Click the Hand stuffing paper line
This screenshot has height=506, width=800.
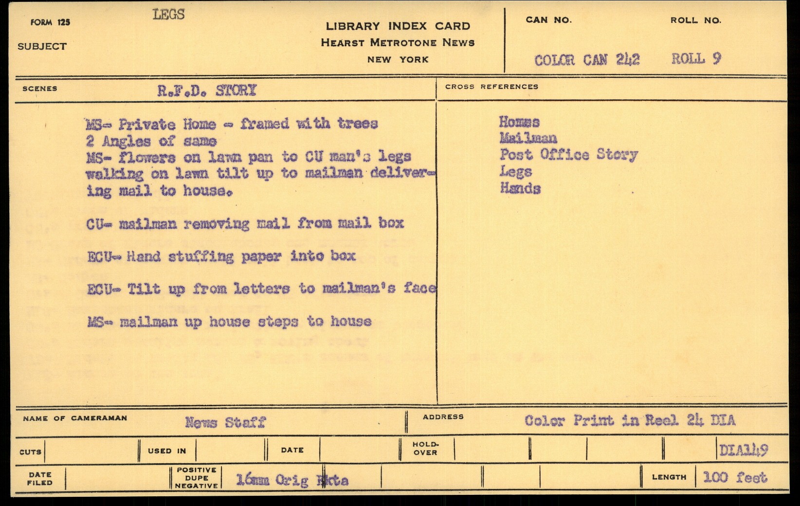pyautogui.click(x=221, y=256)
